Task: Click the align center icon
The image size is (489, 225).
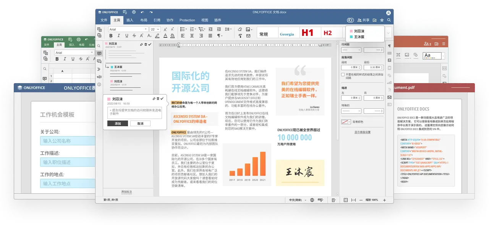Action: [x=192, y=36]
